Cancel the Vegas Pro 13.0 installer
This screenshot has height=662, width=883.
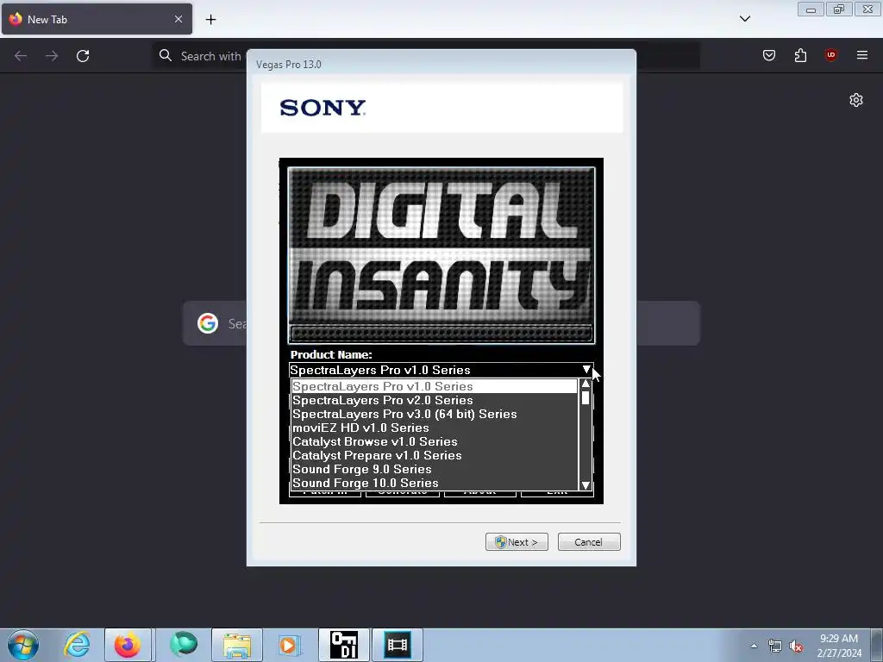588,542
